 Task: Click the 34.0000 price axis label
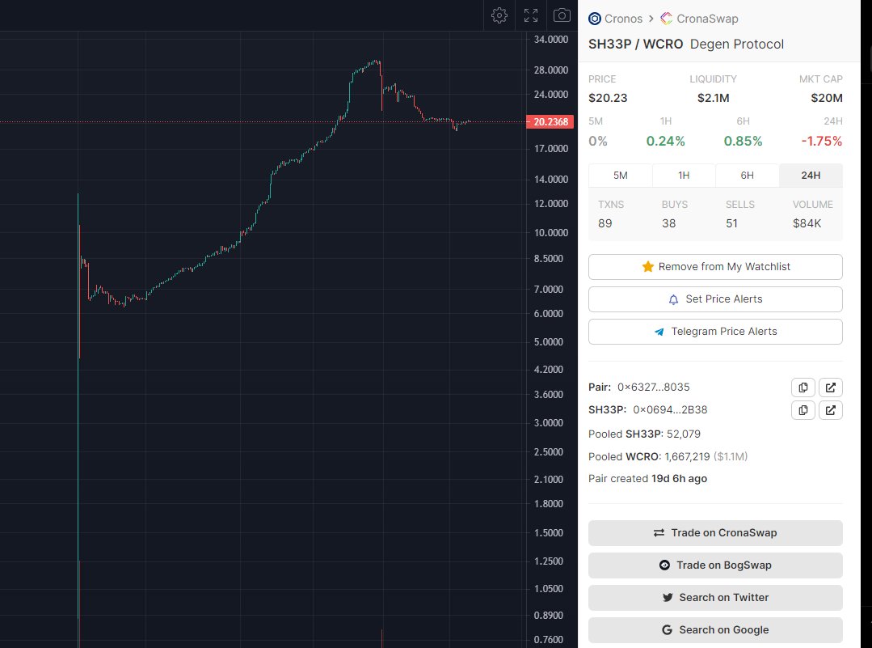point(550,40)
